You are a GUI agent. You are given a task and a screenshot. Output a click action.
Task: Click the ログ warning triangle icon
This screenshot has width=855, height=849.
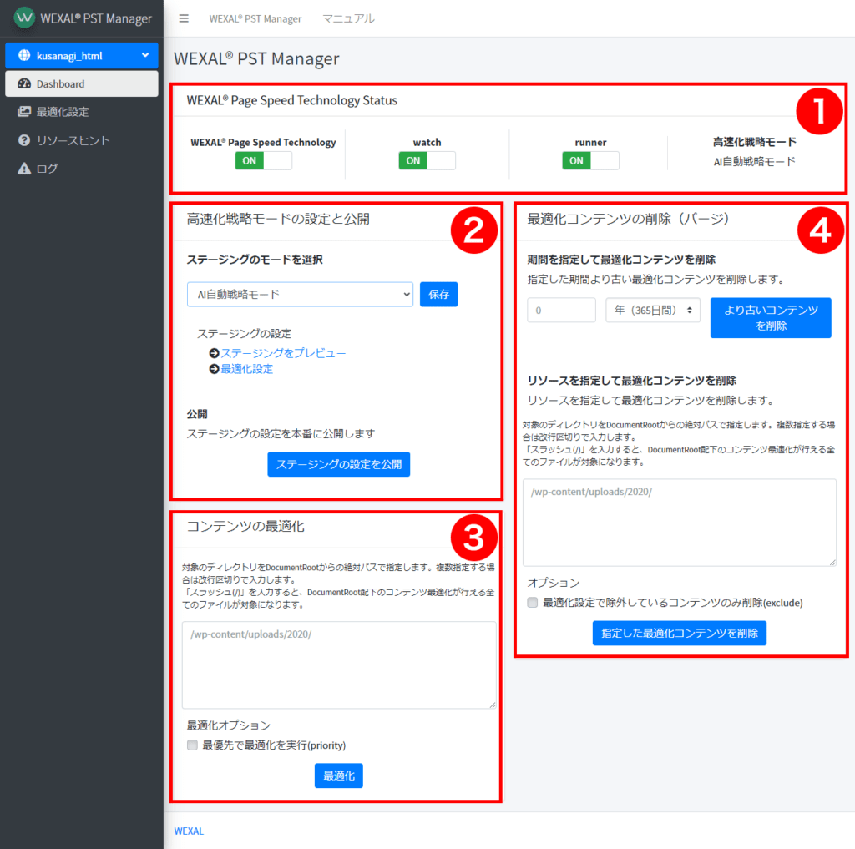[24, 169]
